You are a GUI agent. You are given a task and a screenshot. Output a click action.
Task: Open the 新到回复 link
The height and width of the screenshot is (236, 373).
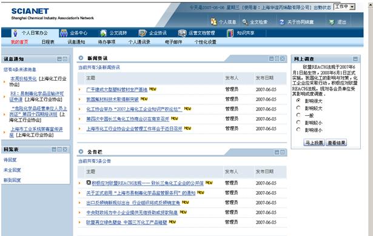[x=12, y=180]
